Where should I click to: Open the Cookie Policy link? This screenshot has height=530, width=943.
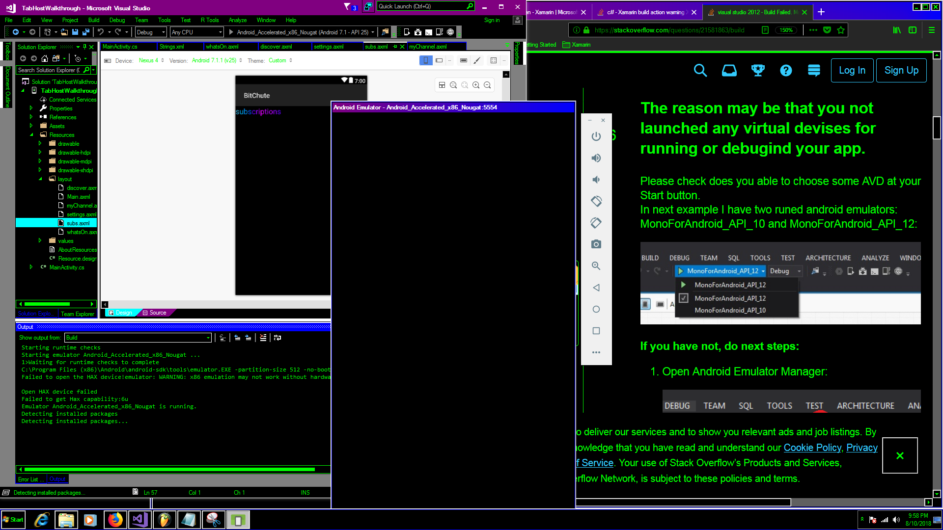(x=812, y=448)
